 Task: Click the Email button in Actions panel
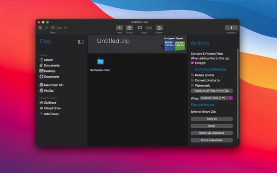[211, 126]
